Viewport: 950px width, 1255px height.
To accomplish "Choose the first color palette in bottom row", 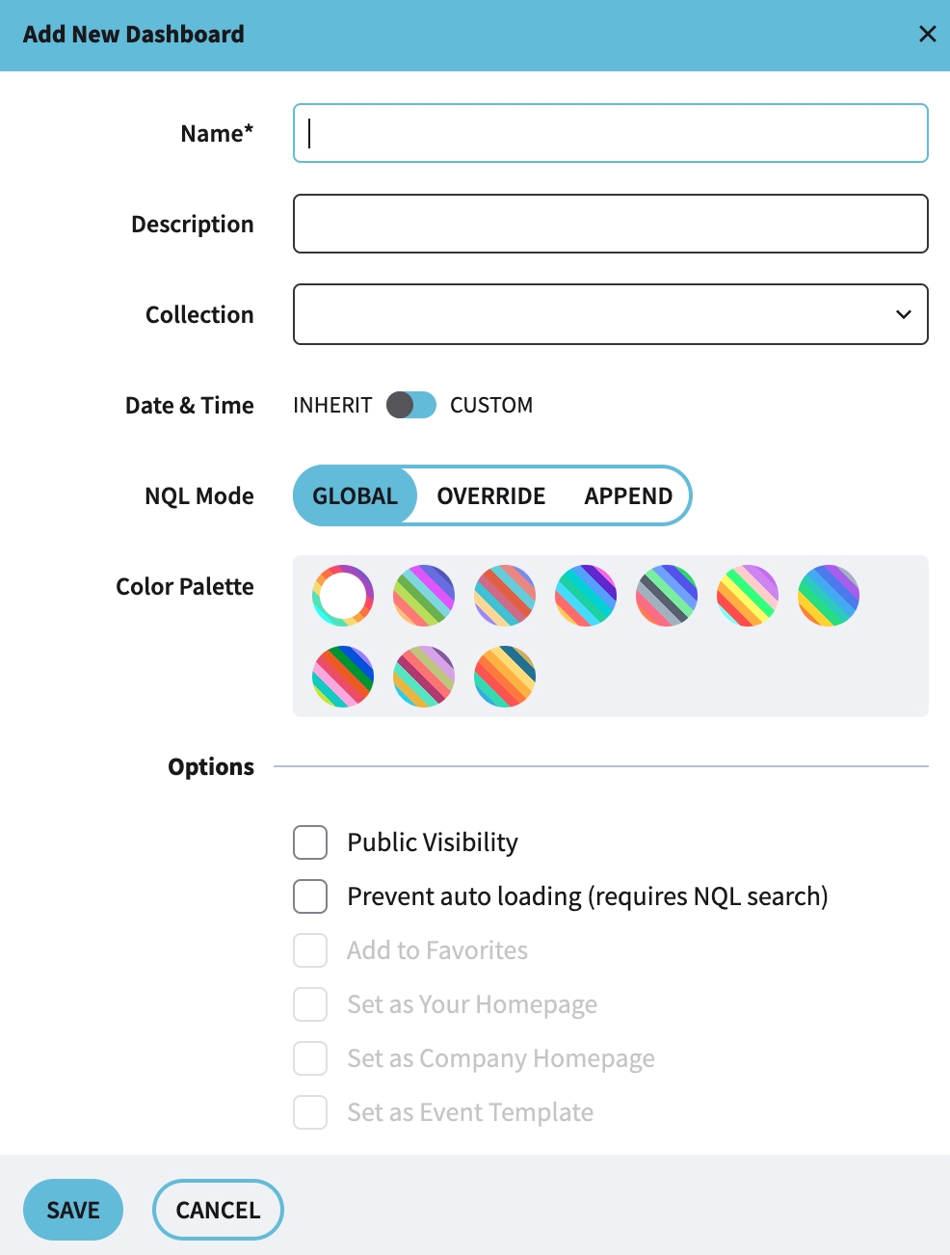I will click(343, 677).
